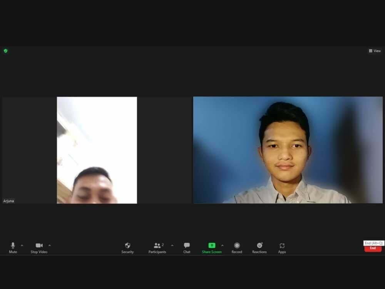Image resolution: width=385 pixels, height=289 pixels.
Task: Expand the arrow next to Participants
Action: coord(172,245)
